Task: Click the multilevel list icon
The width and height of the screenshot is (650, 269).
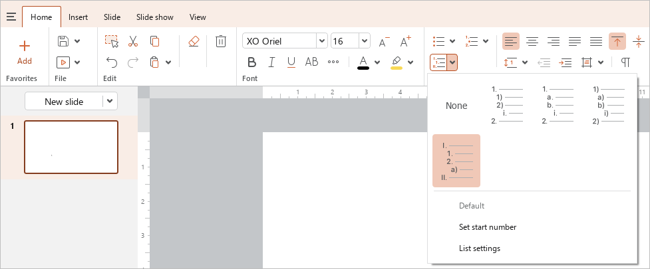Action: pos(438,62)
